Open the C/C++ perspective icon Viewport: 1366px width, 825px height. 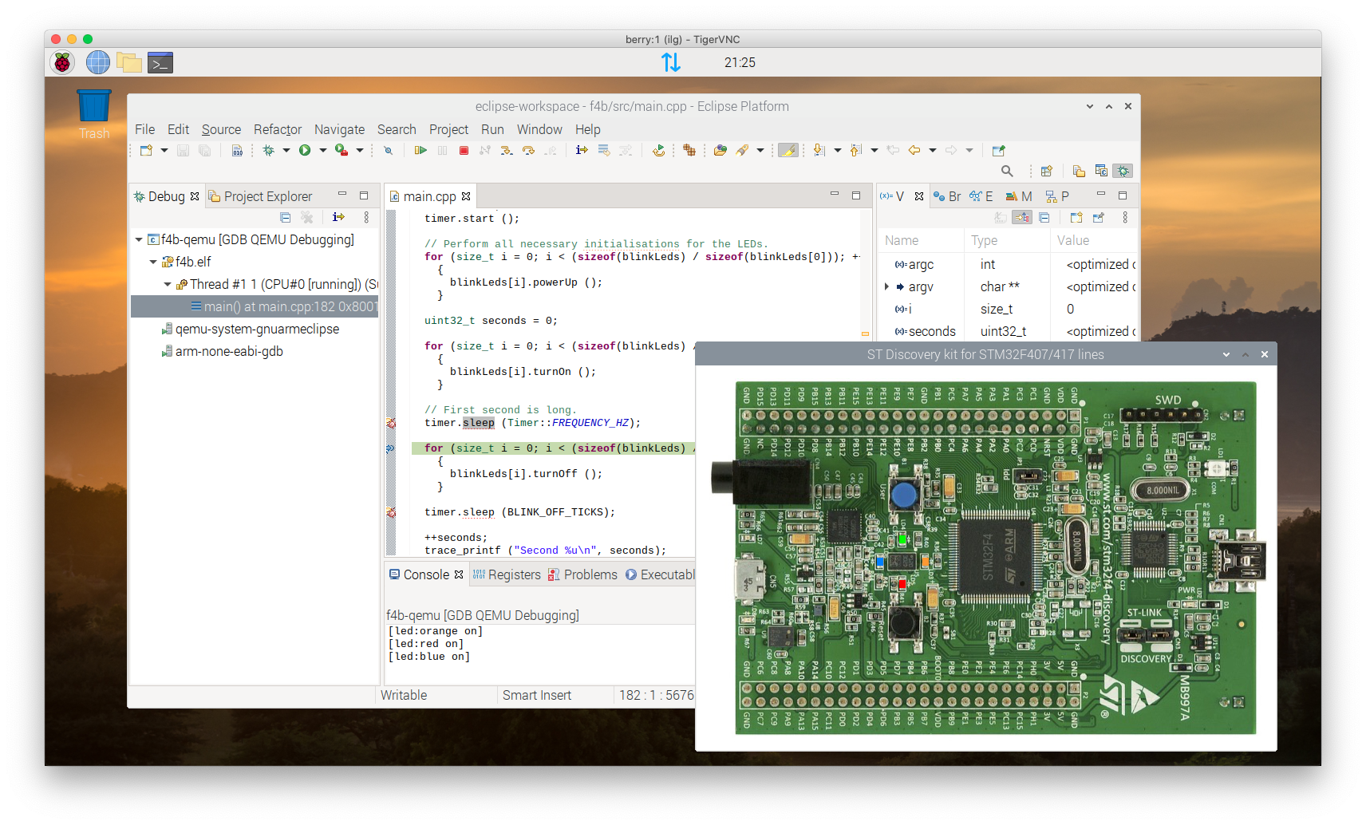pos(1101,171)
